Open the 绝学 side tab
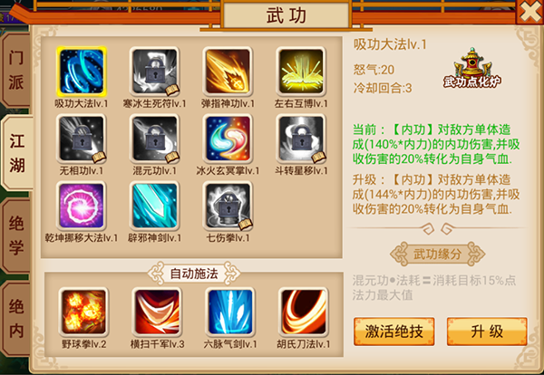Image resolution: width=544 pixels, height=375 pixels. tap(16, 236)
